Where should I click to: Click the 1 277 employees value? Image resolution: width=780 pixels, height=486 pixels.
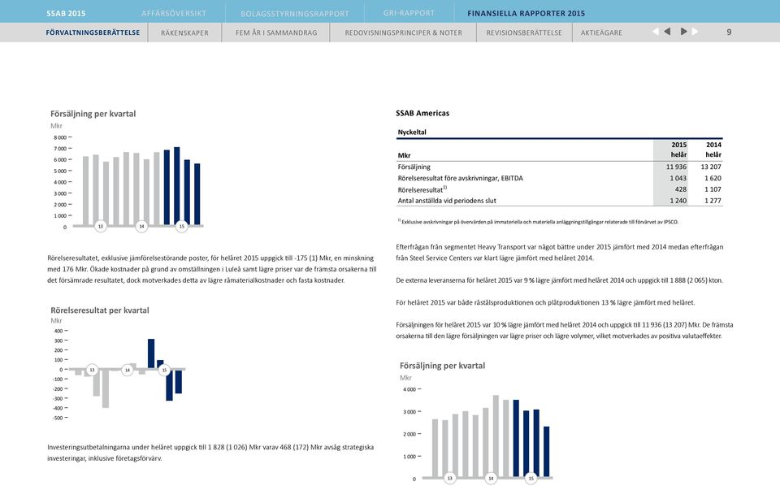point(713,201)
